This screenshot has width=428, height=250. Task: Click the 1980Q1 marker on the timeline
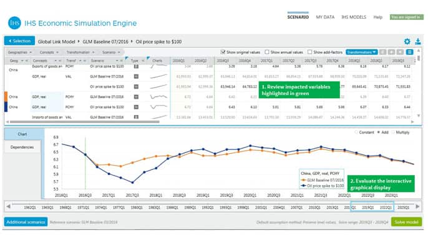137,207
